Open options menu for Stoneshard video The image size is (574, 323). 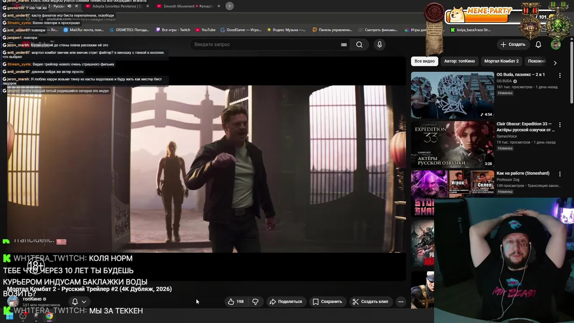pyautogui.click(x=560, y=174)
